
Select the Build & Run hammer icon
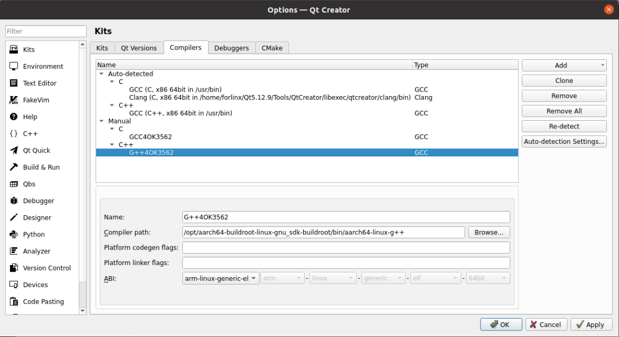[14, 167]
